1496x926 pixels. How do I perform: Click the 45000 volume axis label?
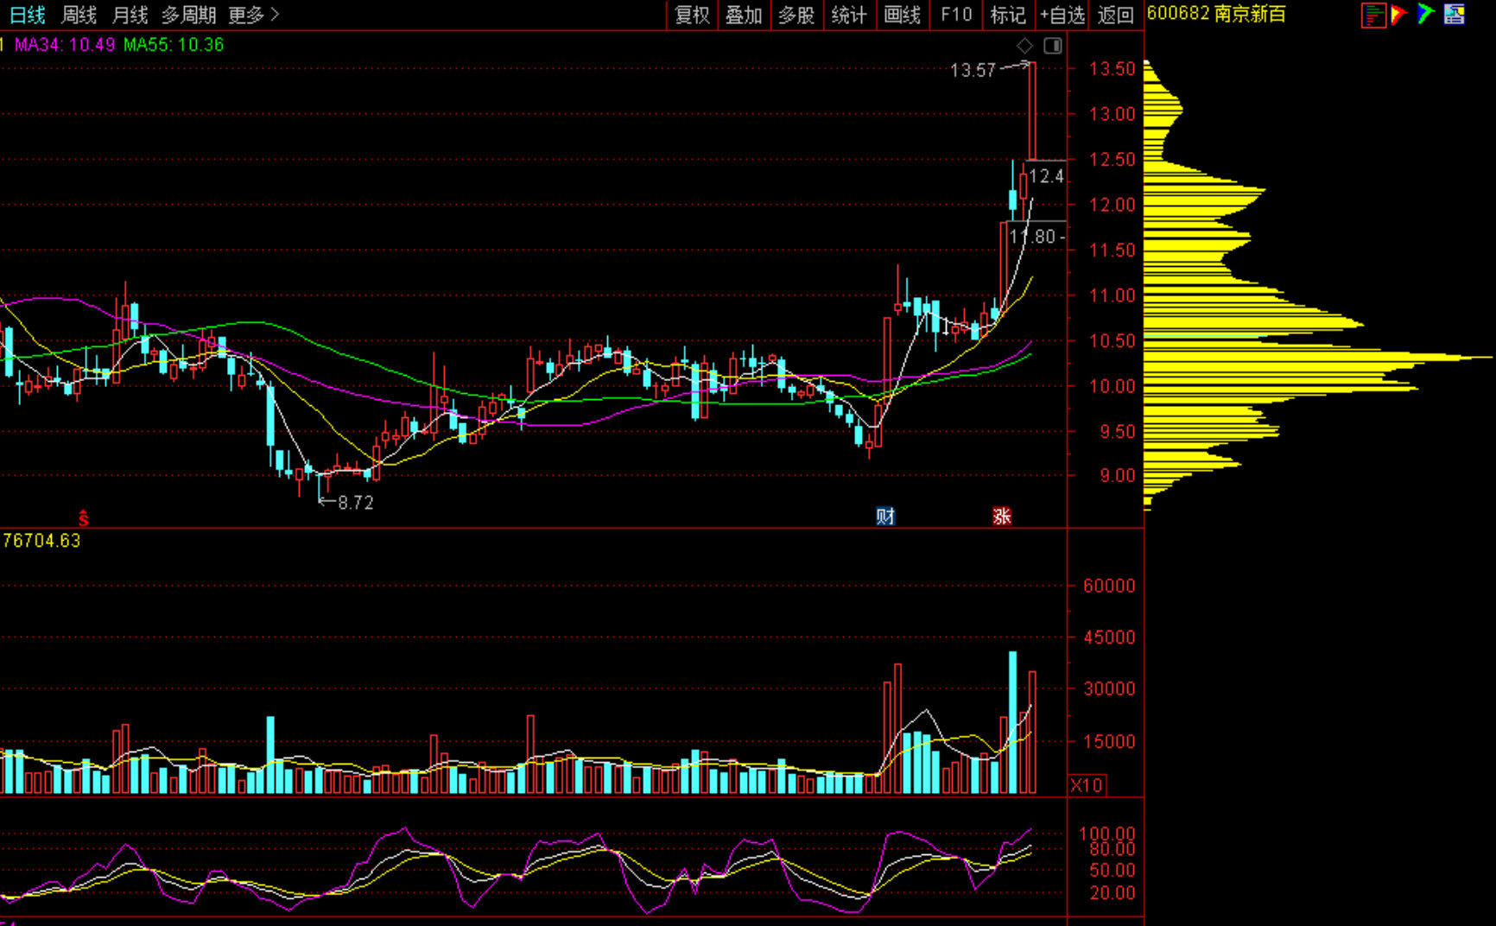coord(1109,637)
